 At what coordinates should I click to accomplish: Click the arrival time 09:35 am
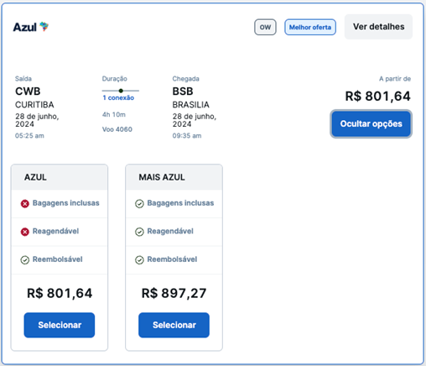click(x=187, y=136)
